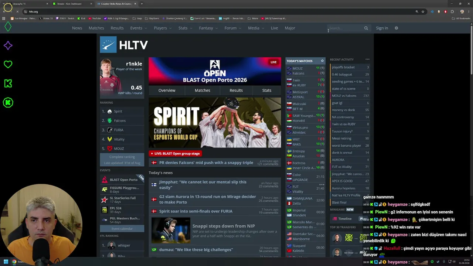Switch to the BLAST Open Results tab
This screenshot has height=266, width=473.
pyautogui.click(x=236, y=91)
